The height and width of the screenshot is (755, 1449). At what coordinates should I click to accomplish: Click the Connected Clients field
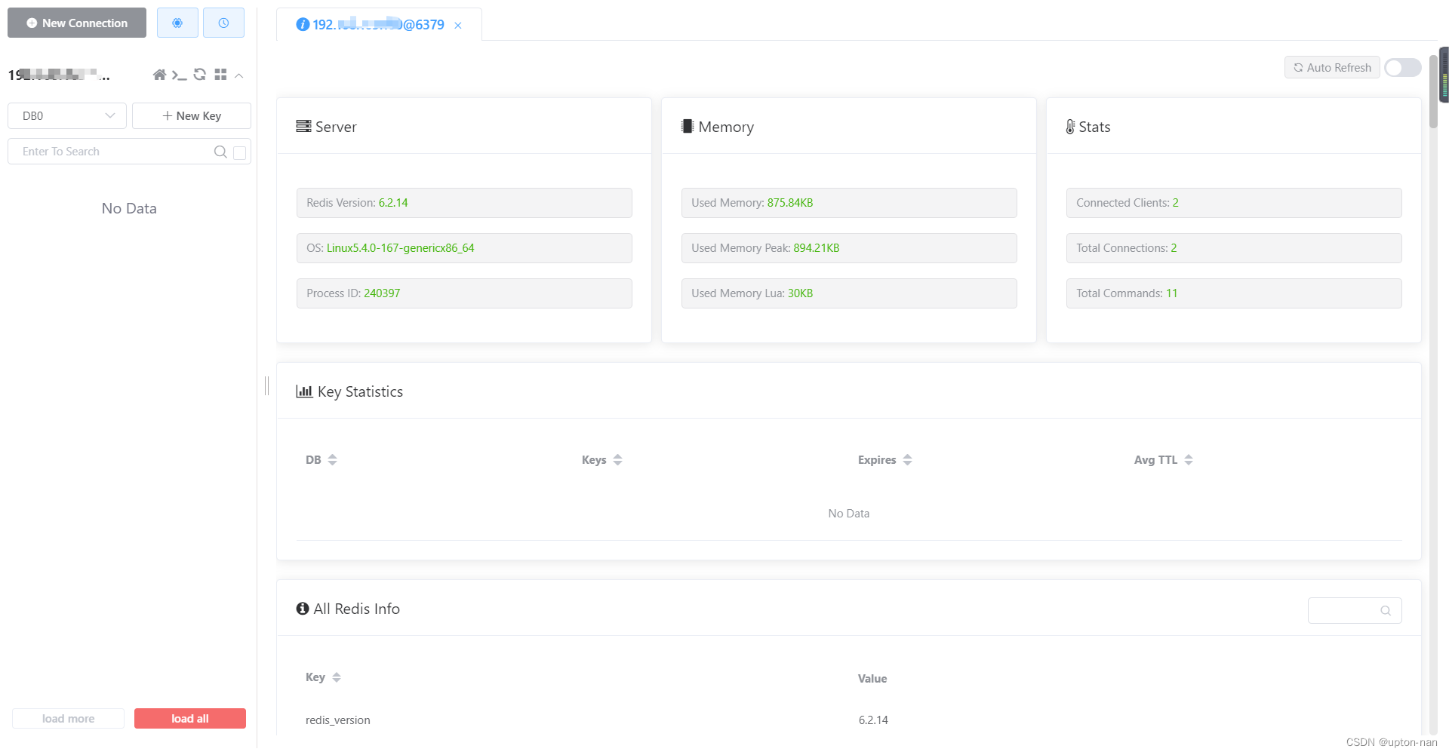(x=1234, y=203)
